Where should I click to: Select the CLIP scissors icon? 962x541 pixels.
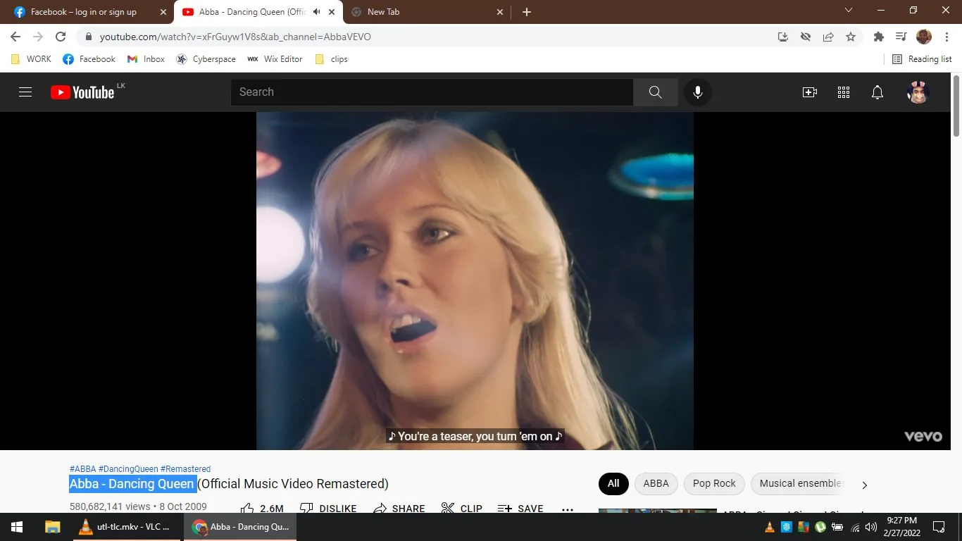(x=448, y=507)
